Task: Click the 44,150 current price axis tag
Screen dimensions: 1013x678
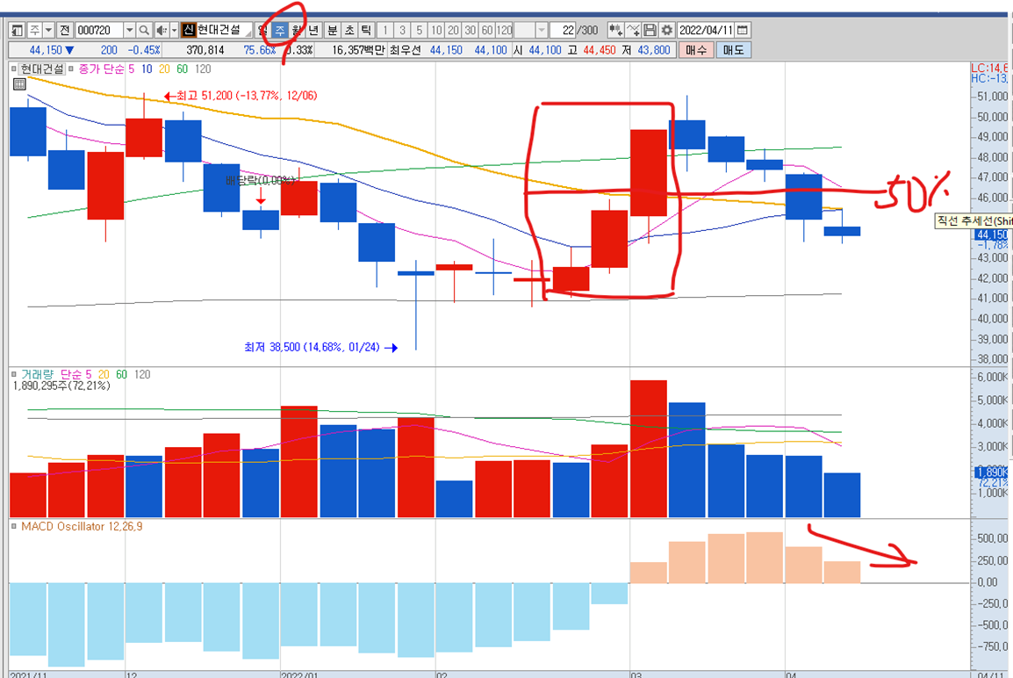Action: 992,235
